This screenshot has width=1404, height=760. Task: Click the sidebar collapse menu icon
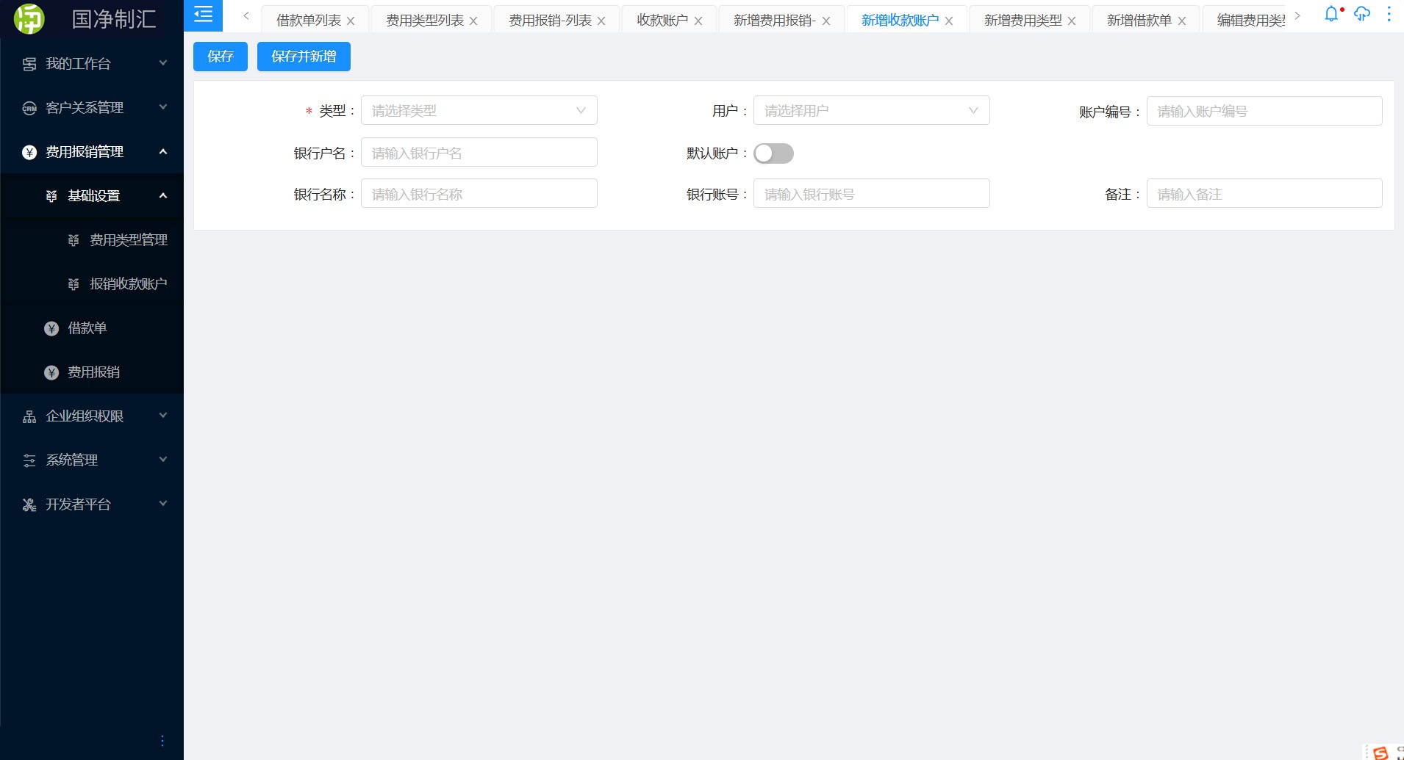click(x=203, y=15)
